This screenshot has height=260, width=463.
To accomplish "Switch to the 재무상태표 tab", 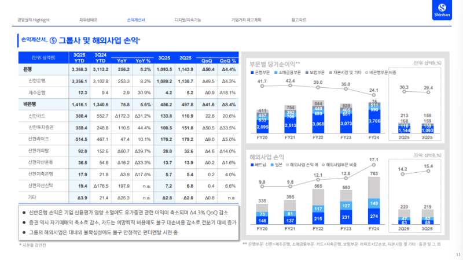I will 88,20.
